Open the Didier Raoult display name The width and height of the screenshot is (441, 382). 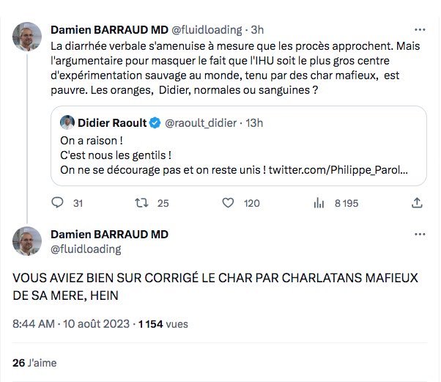[x=114, y=123]
